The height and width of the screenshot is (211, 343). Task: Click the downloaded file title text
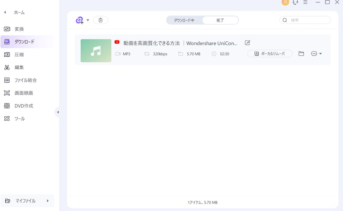point(180,43)
